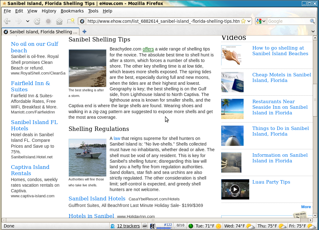Viewport: 319px width, 230px height.
Task: Click the eHow site favicon in address bar
Action: tap(82, 21)
